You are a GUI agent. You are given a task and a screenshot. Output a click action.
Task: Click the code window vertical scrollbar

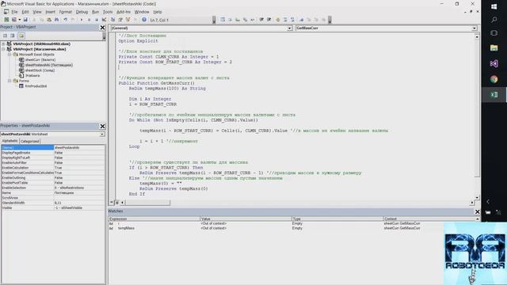477,117
